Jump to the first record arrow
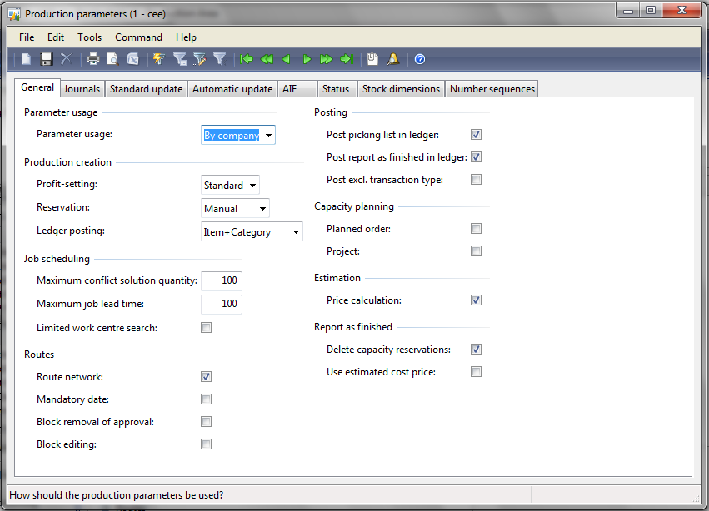The width and height of the screenshot is (709, 511). click(x=246, y=59)
